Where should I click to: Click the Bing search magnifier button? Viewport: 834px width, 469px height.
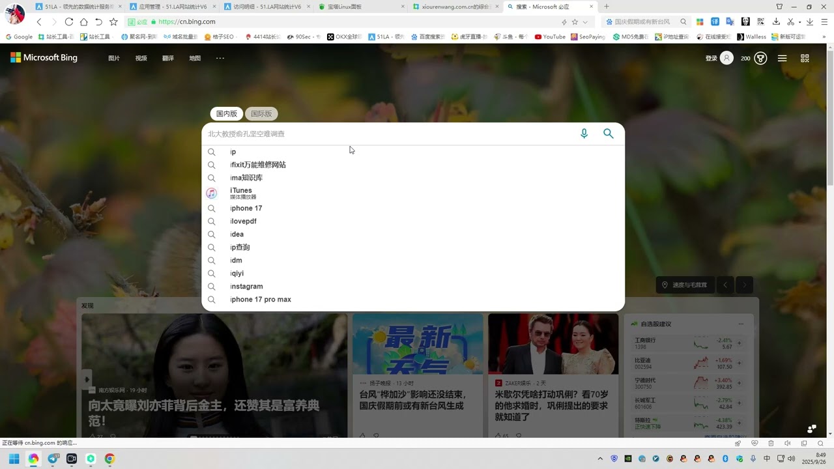(609, 134)
